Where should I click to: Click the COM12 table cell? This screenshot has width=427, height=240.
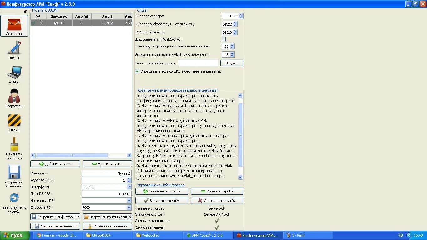point(107,23)
